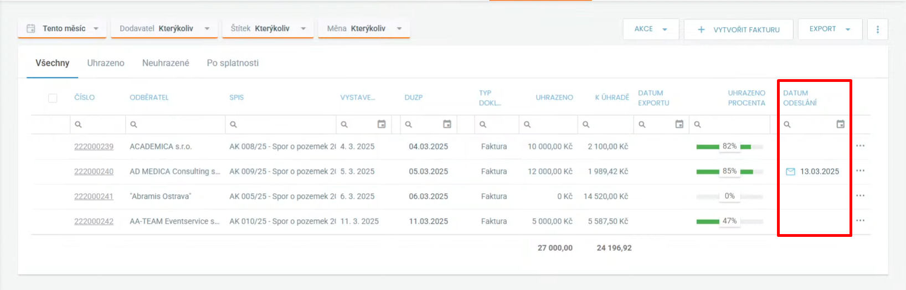This screenshot has width=906, height=290.
Task: Tick the select-all checkbox in table header
Action: click(x=53, y=98)
